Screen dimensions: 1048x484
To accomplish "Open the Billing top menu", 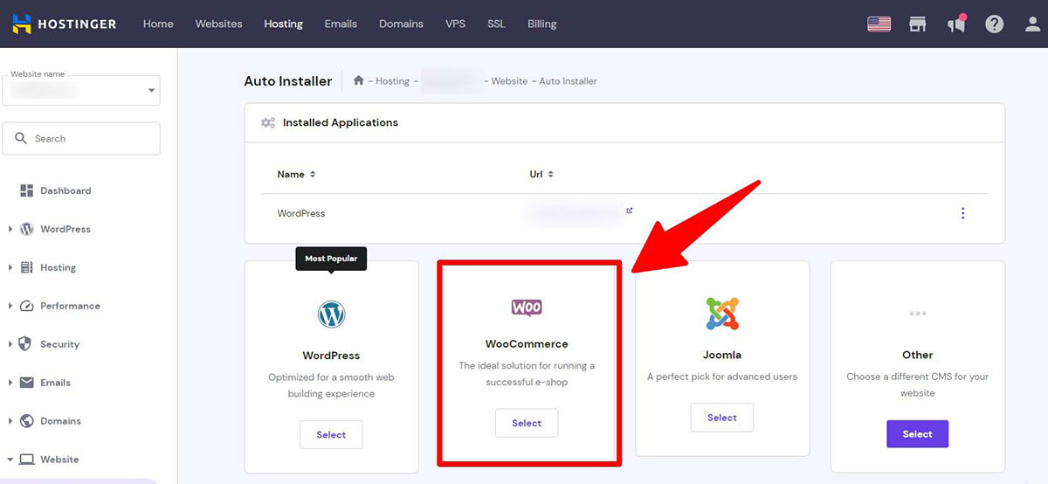I will (x=541, y=24).
